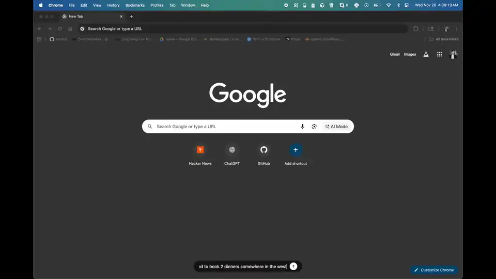
Task: Open the All Bookmarks folder
Action: coord(444,39)
